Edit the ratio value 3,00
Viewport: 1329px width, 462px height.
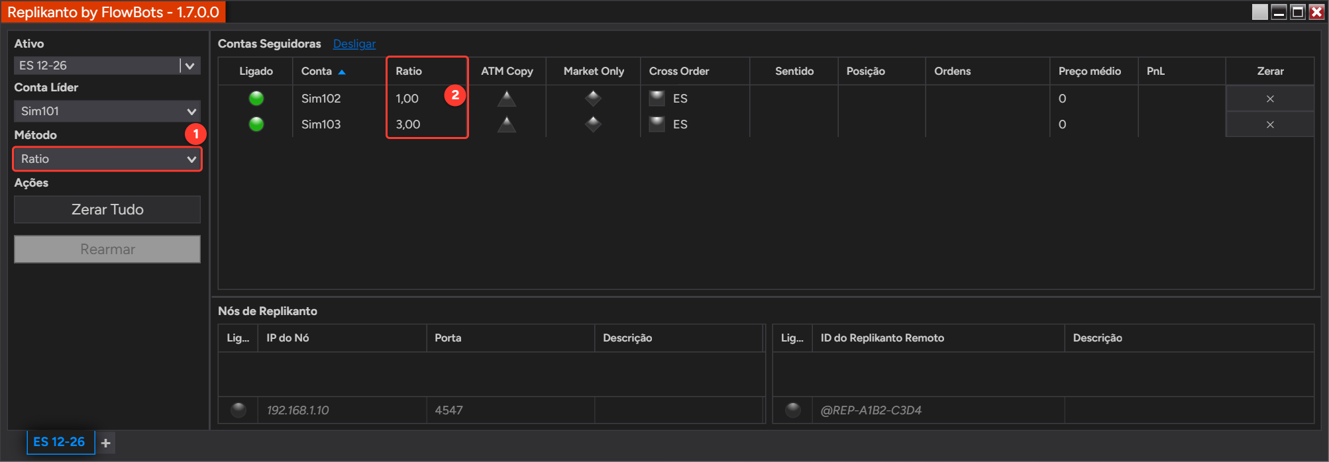coord(408,124)
